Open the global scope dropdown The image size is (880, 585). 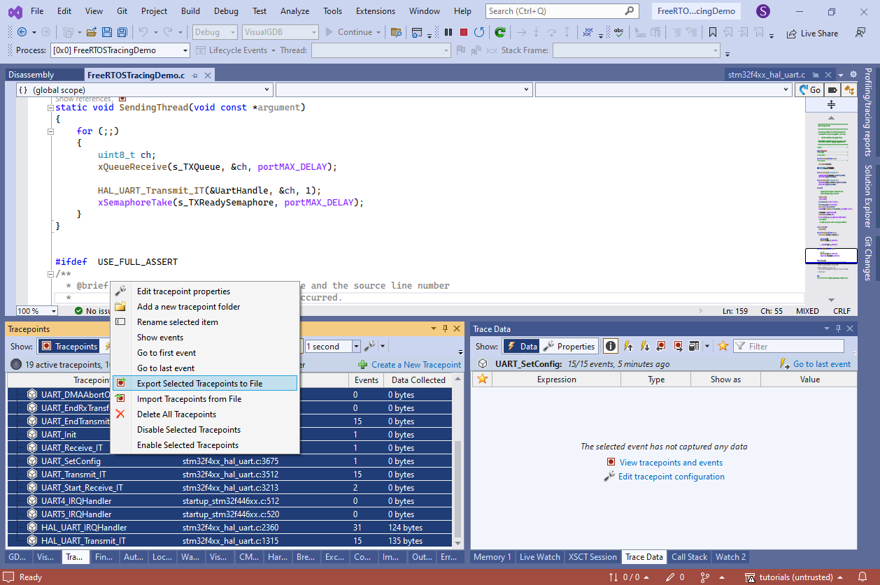[144, 89]
